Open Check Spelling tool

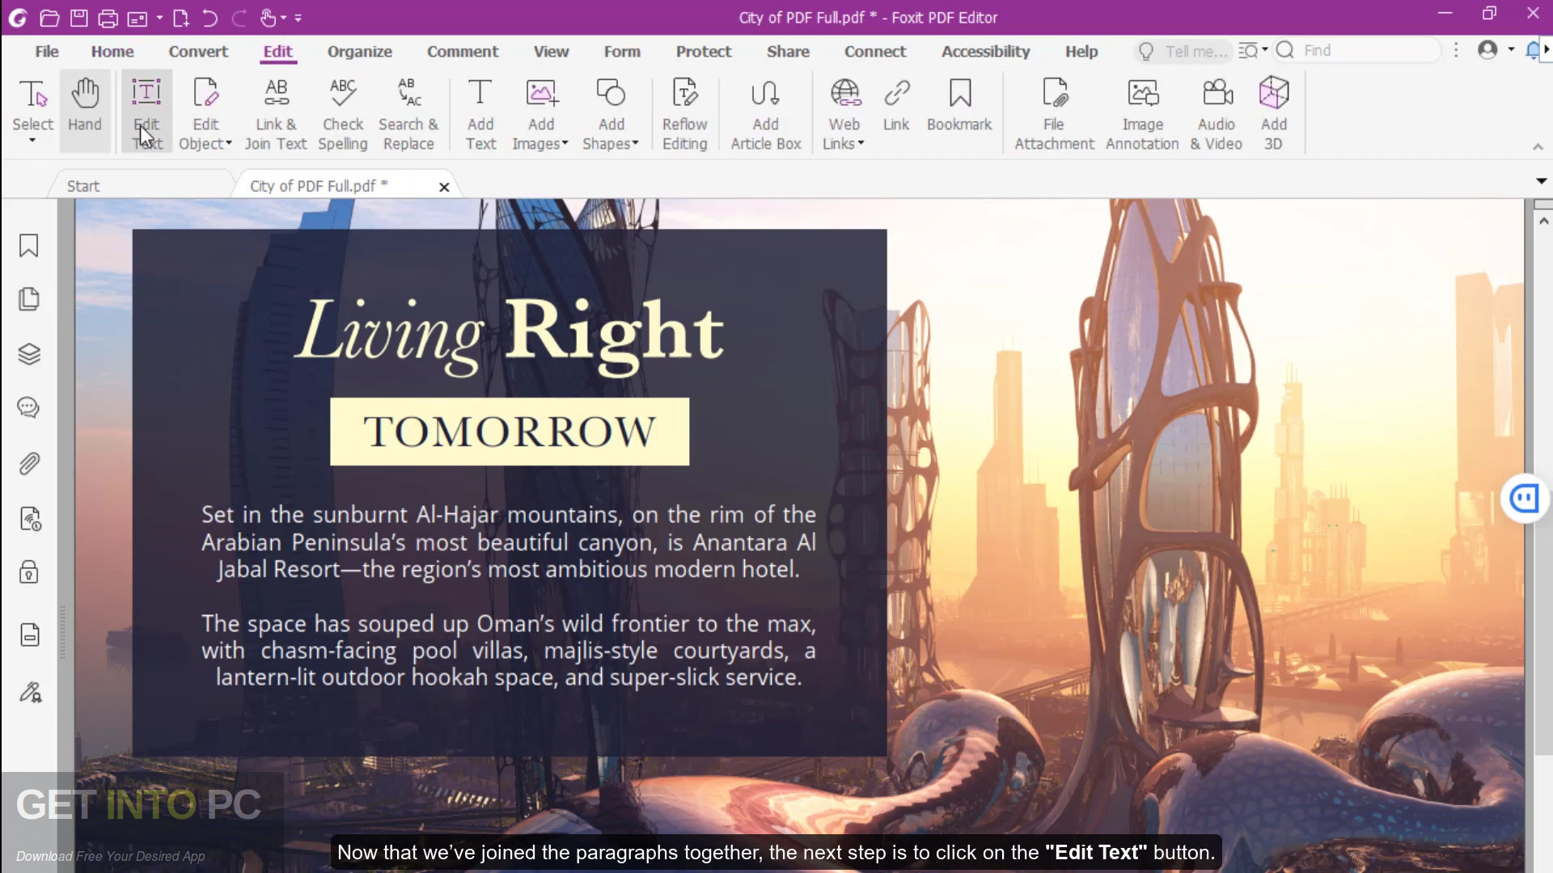[x=343, y=113]
